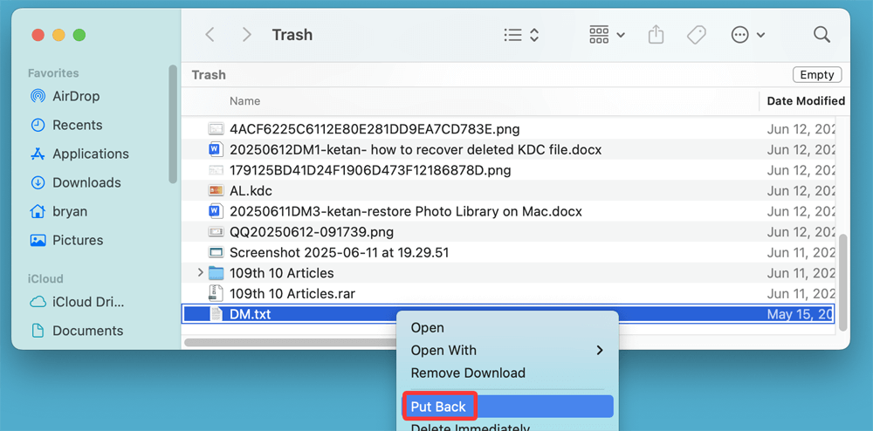
Task: Select restore Photo Library on Mac docx
Action: pyautogui.click(x=508, y=211)
